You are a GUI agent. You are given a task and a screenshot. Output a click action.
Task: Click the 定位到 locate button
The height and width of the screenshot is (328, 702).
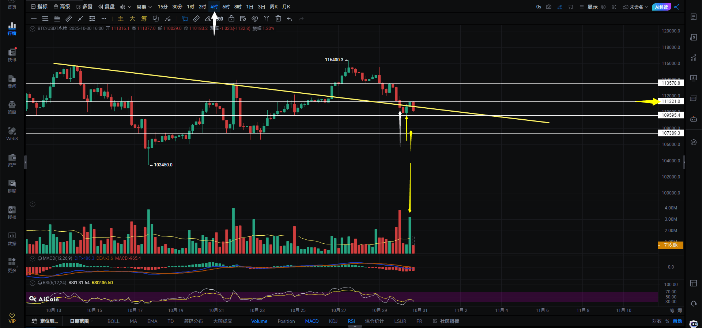(45, 321)
